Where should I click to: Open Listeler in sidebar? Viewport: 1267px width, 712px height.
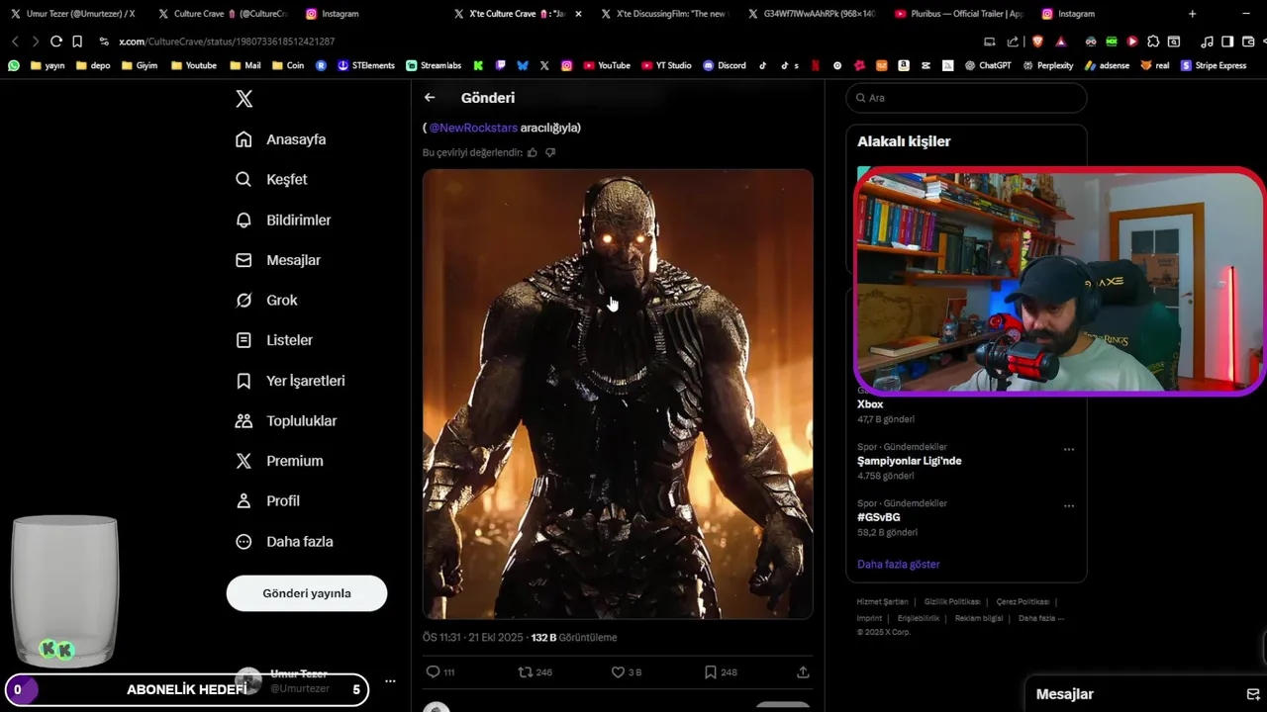pos(274,340)
